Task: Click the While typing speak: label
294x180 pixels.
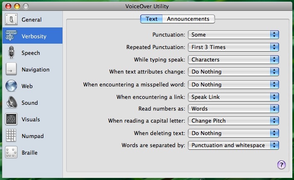Action: pos(159,59)
